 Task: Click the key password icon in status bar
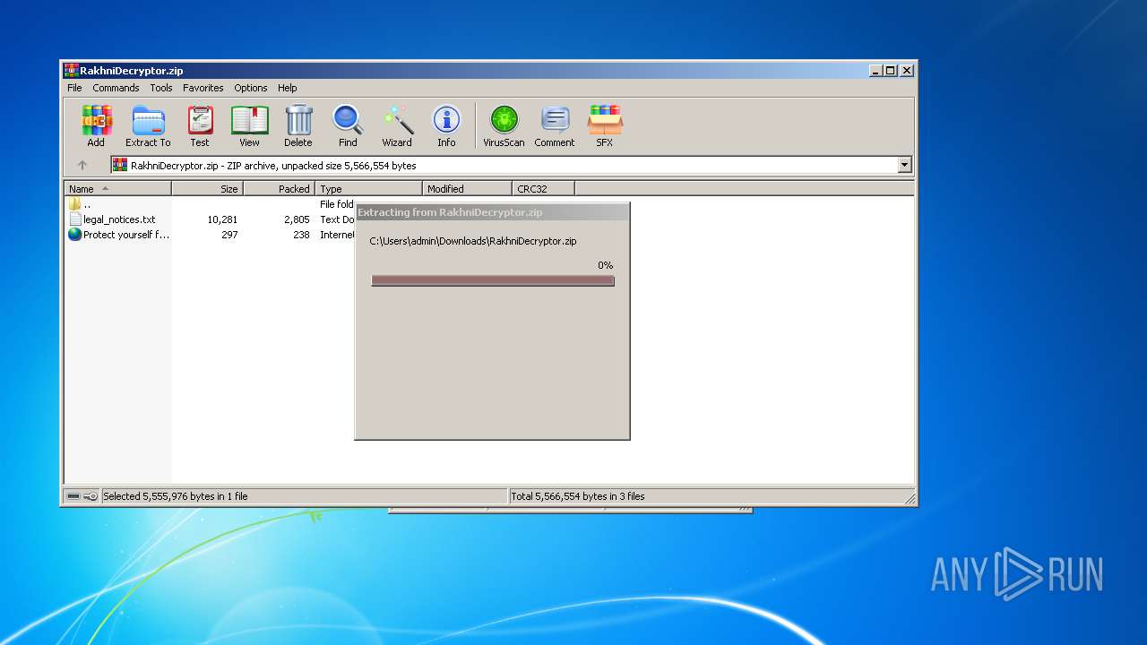point(91,496)
